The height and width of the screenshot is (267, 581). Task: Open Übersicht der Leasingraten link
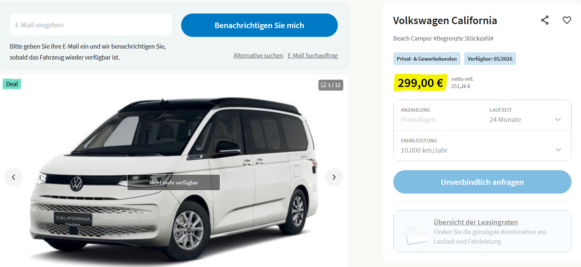(475, 222)
